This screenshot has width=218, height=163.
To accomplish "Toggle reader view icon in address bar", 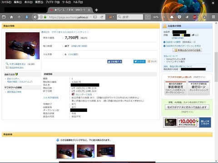I will 95,17.
